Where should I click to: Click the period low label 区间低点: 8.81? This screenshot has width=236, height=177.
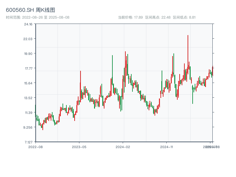click(x=184, y=17)
